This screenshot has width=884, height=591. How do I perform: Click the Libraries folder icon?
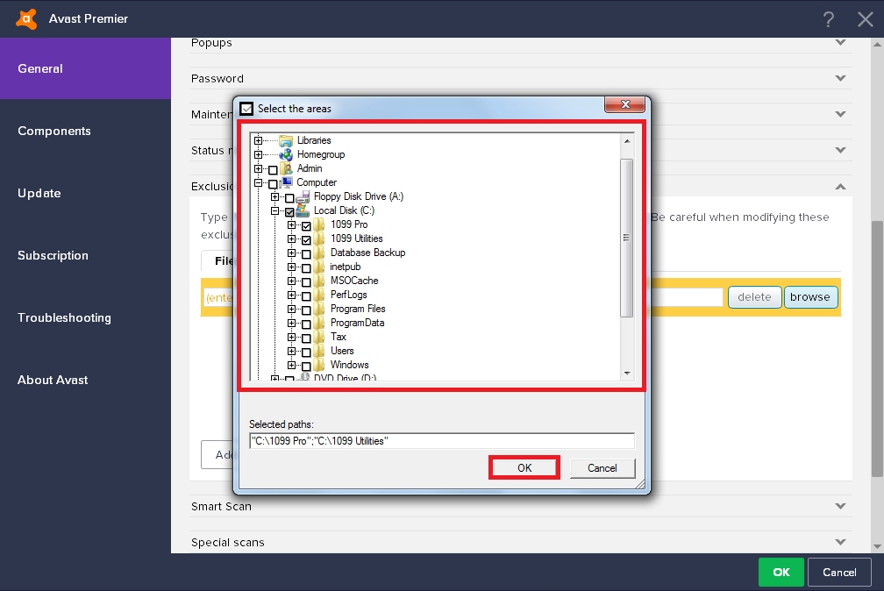click(x=286, y=140)
